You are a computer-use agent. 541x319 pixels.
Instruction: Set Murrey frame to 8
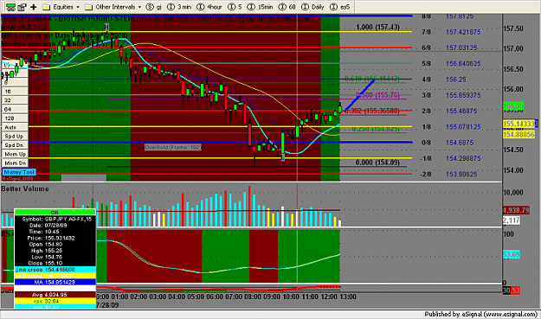(x=15, y=83)
